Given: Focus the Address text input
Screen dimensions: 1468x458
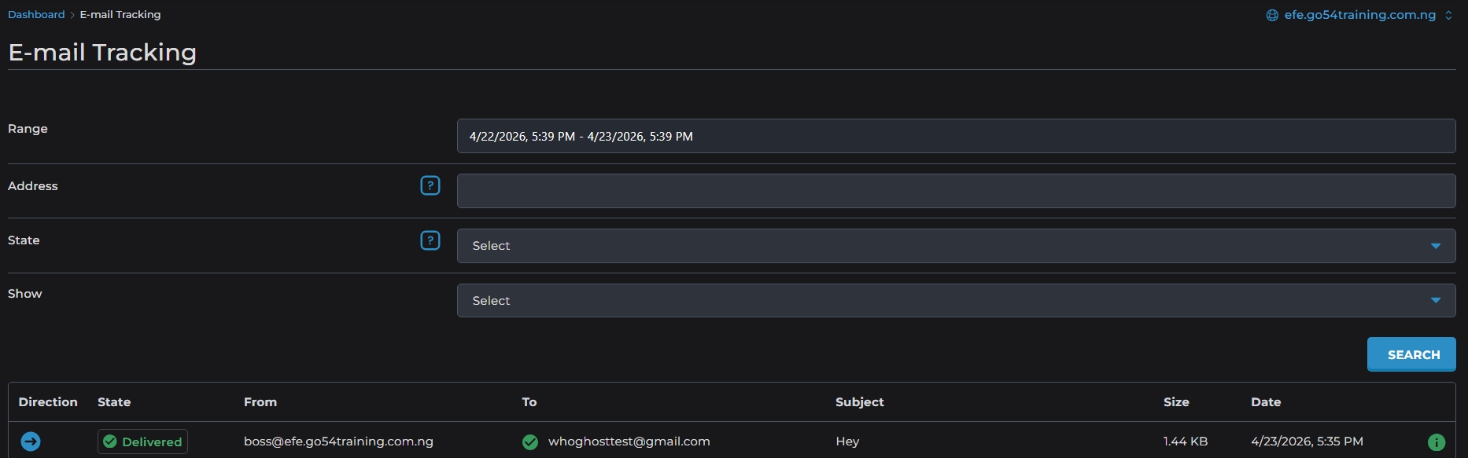Looking at the screenshot, I should click(x=956, y=191).
